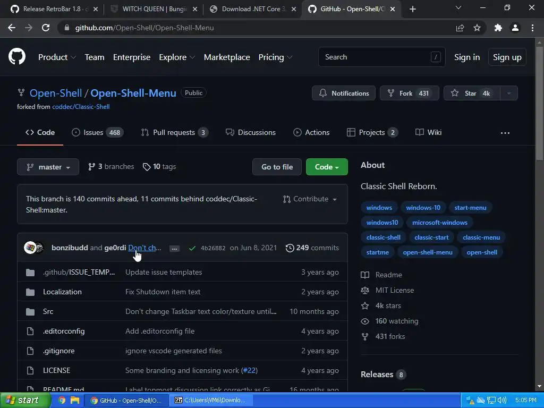The height and width of the screenshot is (408, 544).
Task: Open the 10 tags link
Action: pos(159,167)
